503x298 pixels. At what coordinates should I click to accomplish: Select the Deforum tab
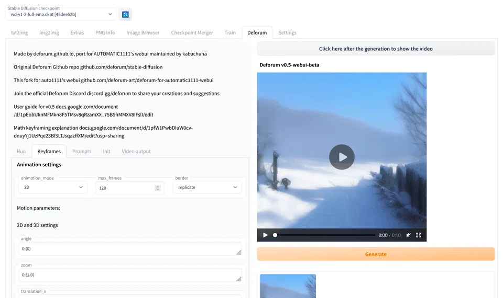coord(257,32)
